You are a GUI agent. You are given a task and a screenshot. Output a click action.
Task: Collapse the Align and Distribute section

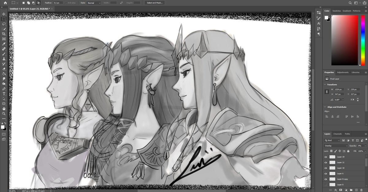pos(325,107)
